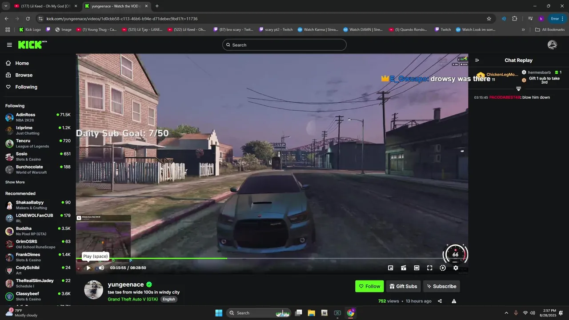Bookmark this page with the star icon
This screenshot has width=569, height=320.
point(489,19)
